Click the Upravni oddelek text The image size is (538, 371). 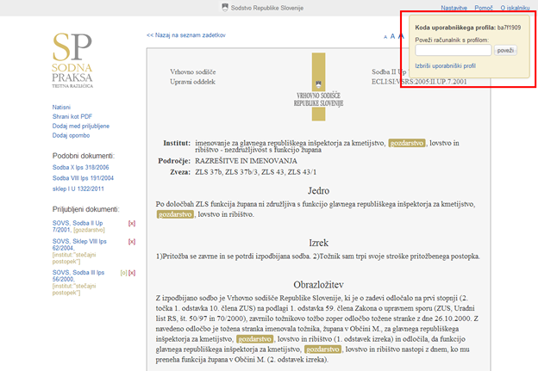(x=192, y=82)
